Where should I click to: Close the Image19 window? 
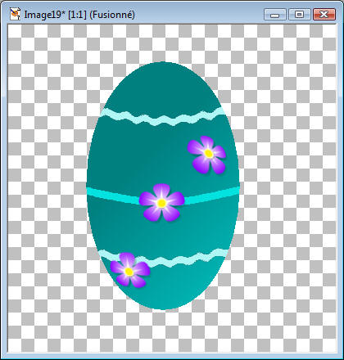pyautogui.click(x=324, y=15)
